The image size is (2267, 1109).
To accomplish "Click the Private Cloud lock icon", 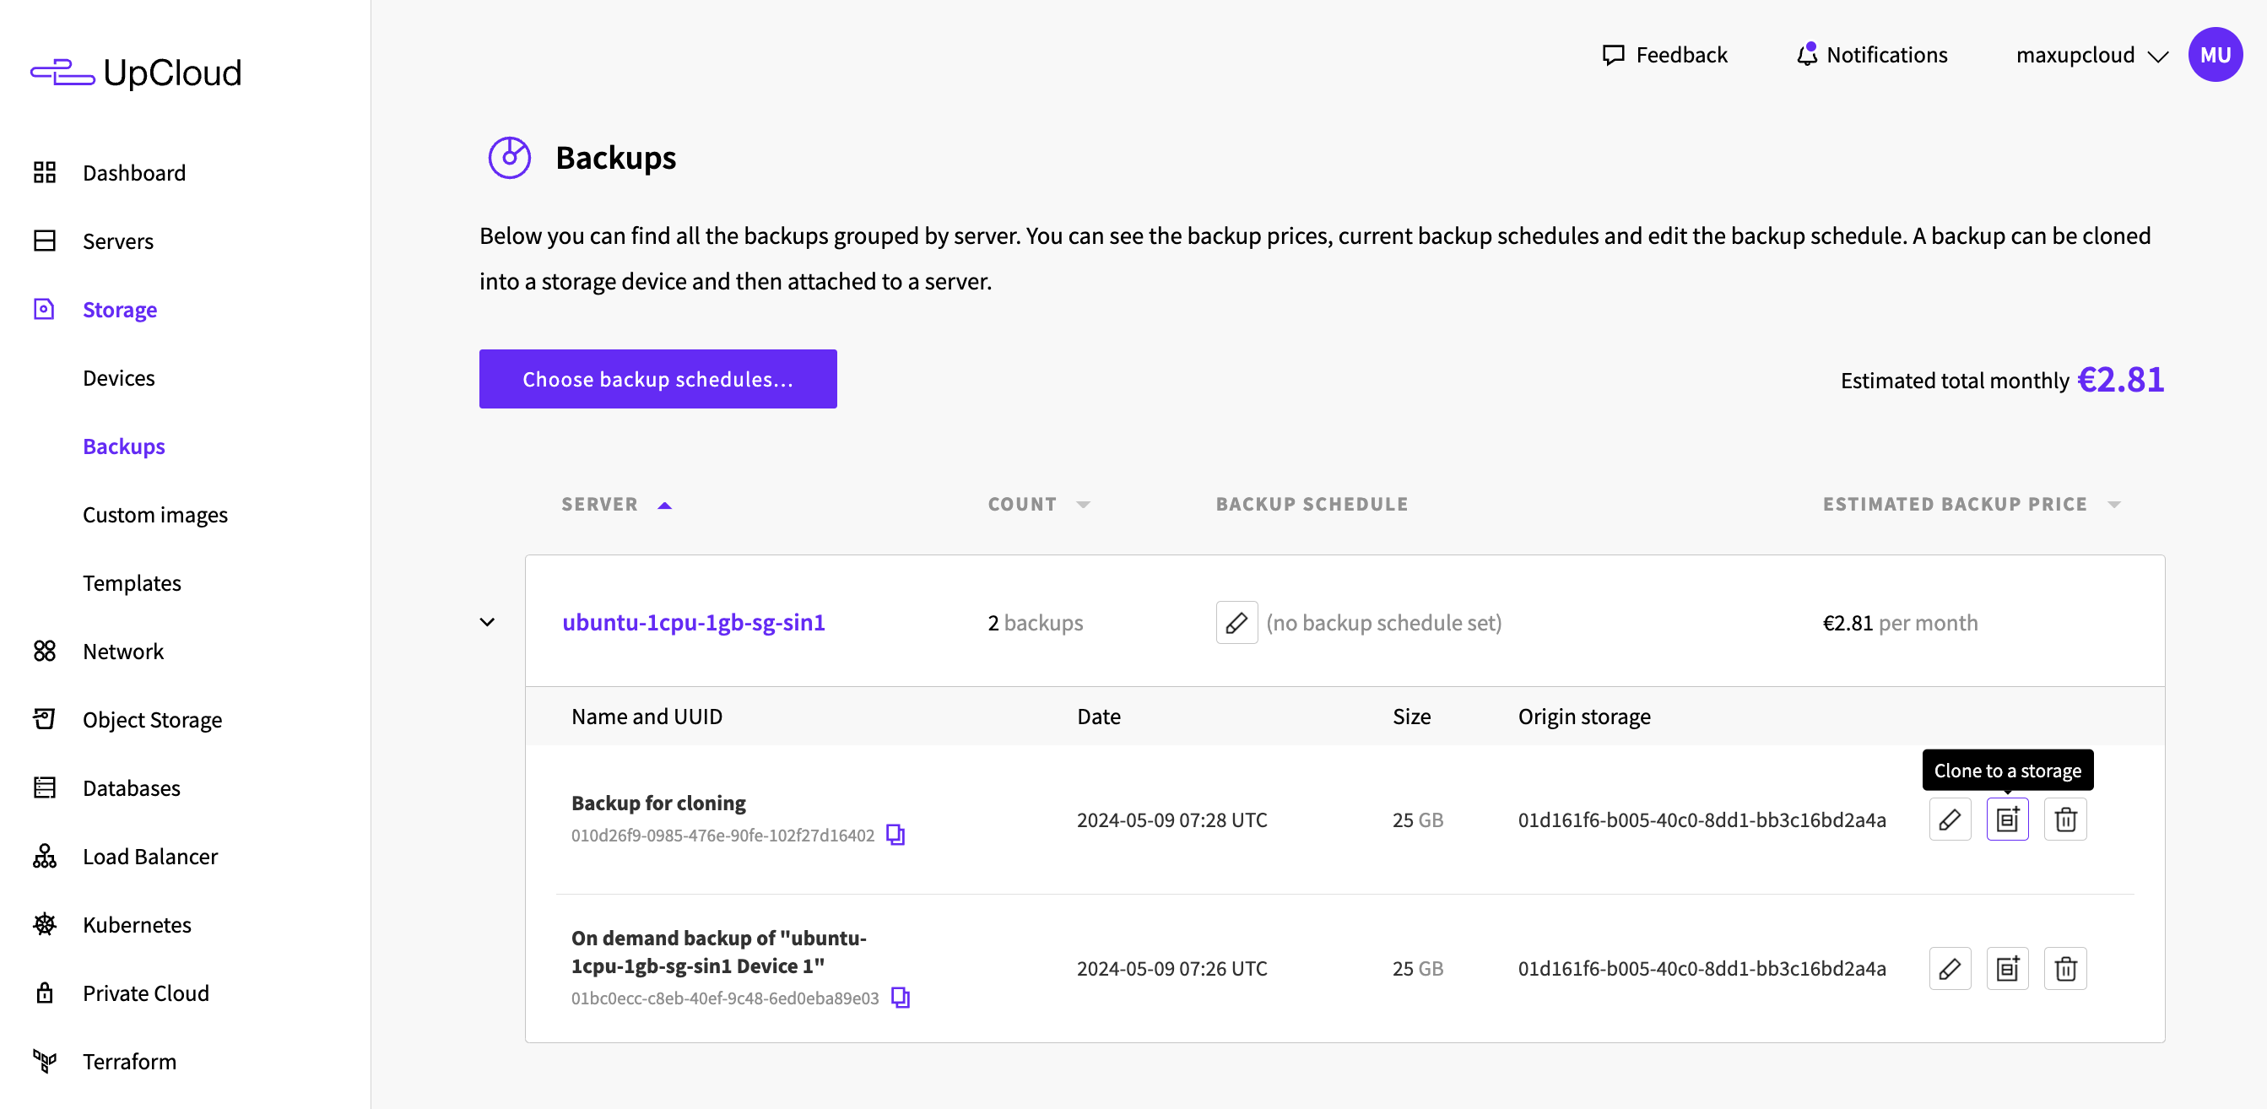I will (45, 993).
